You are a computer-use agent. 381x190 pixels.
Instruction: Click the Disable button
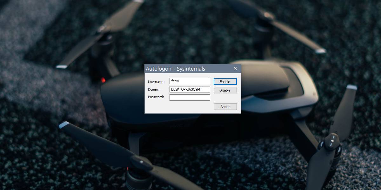point(225,90)
